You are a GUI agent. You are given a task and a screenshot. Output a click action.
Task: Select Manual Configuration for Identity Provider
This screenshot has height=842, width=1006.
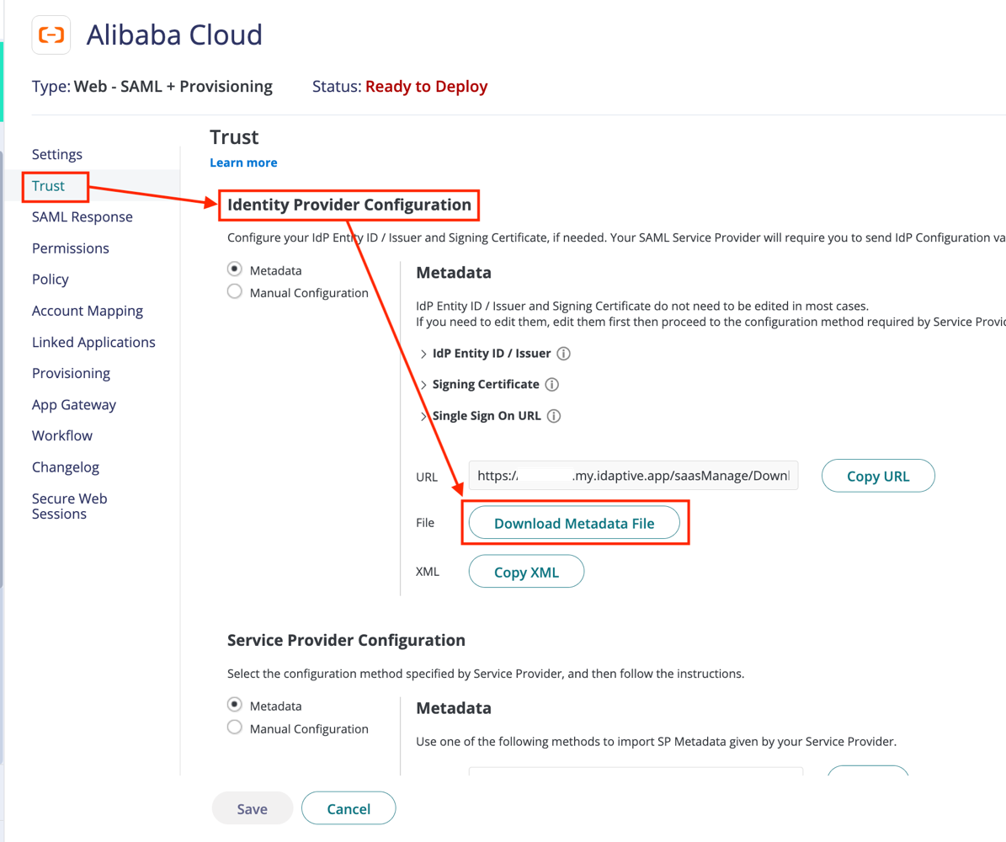[234, 292]
